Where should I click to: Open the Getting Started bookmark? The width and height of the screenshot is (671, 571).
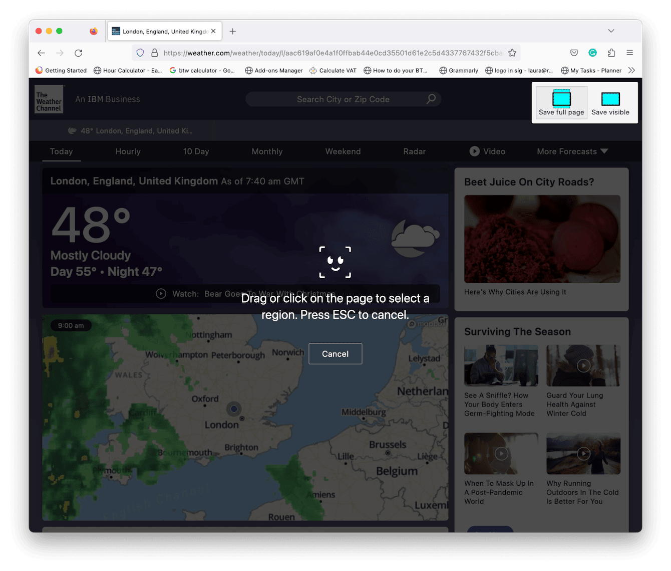pos(61,71)
